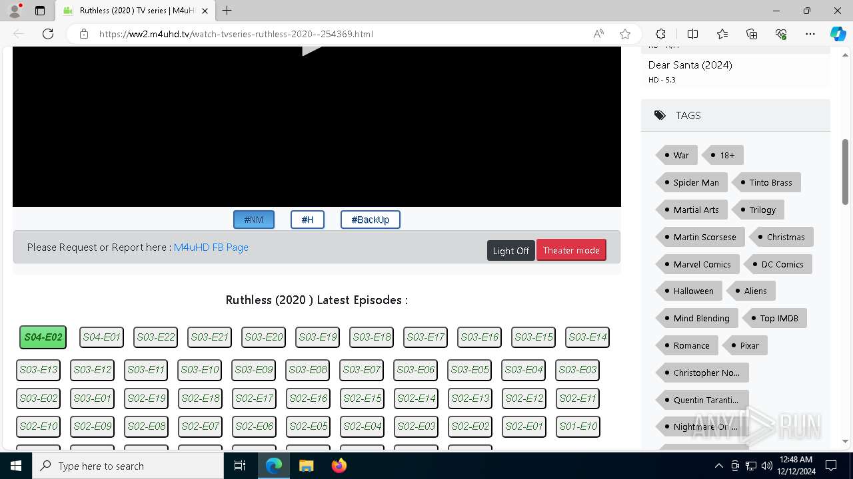The height and width of the screenshot is (479, 853).
Task: Open the Tinto Brass tag
Action: pos(766,182)
